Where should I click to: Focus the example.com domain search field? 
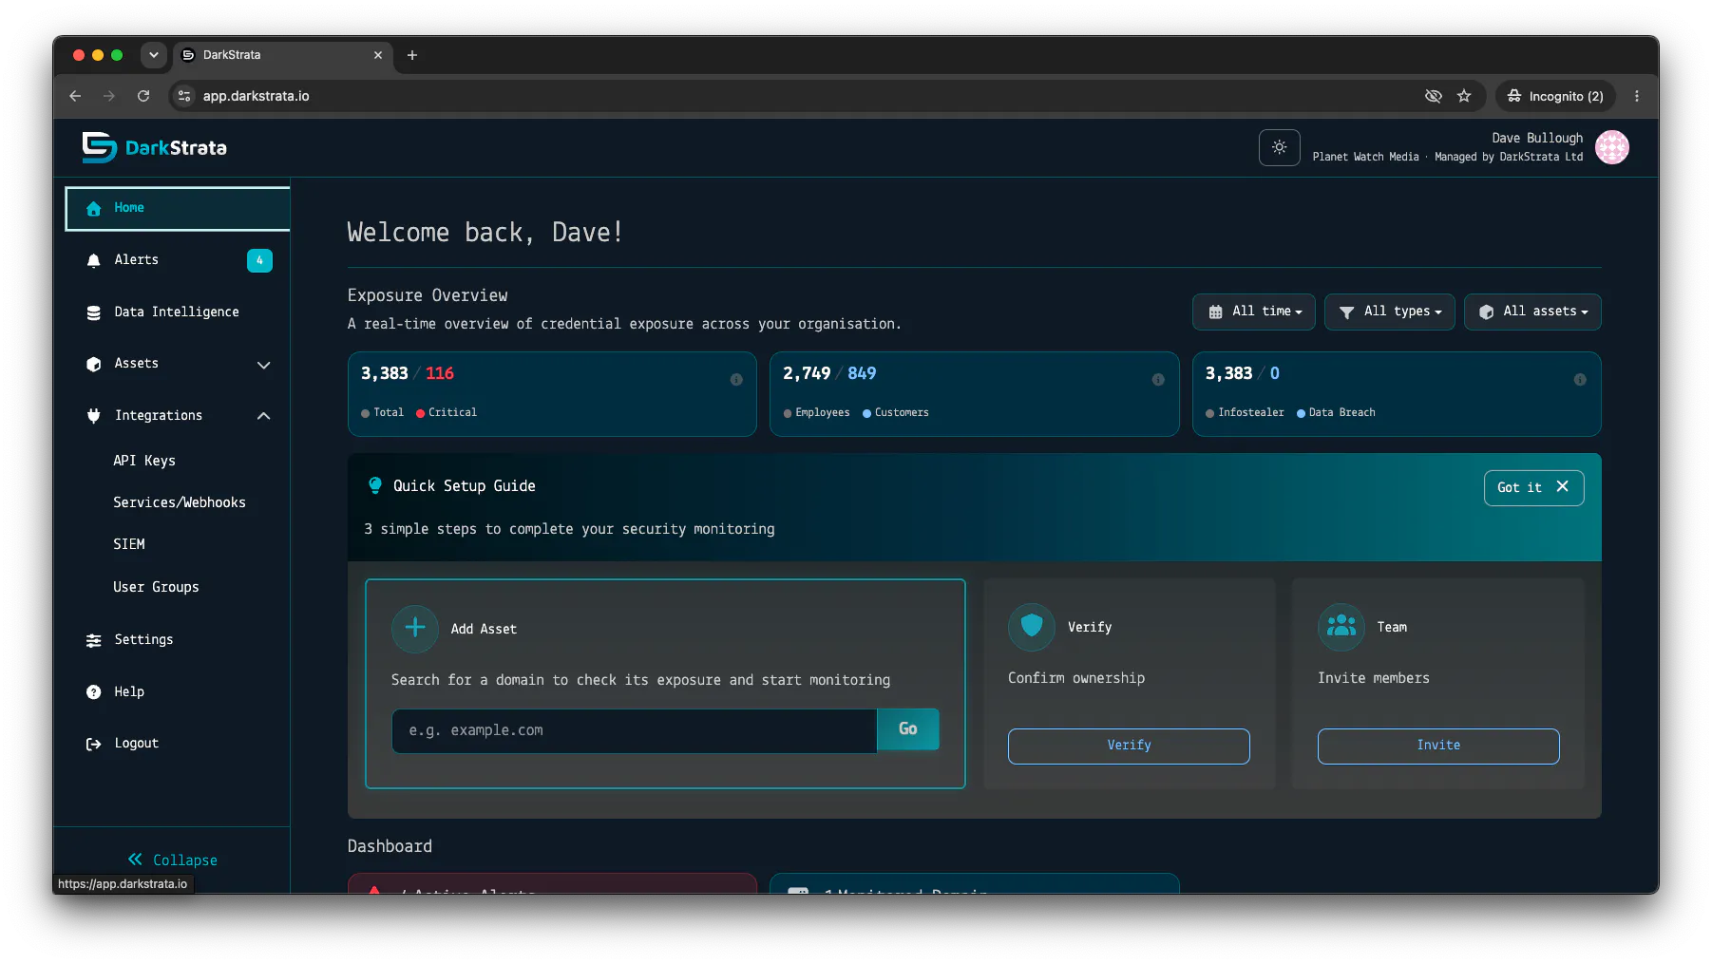point(634,730)
